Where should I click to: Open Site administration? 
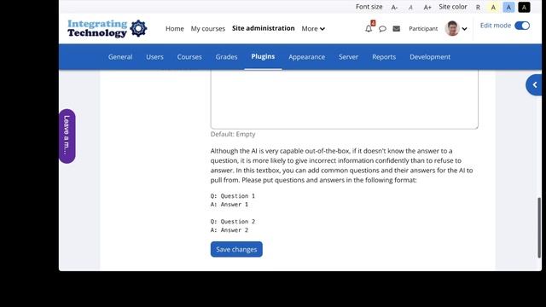click(x=264, y=28)
